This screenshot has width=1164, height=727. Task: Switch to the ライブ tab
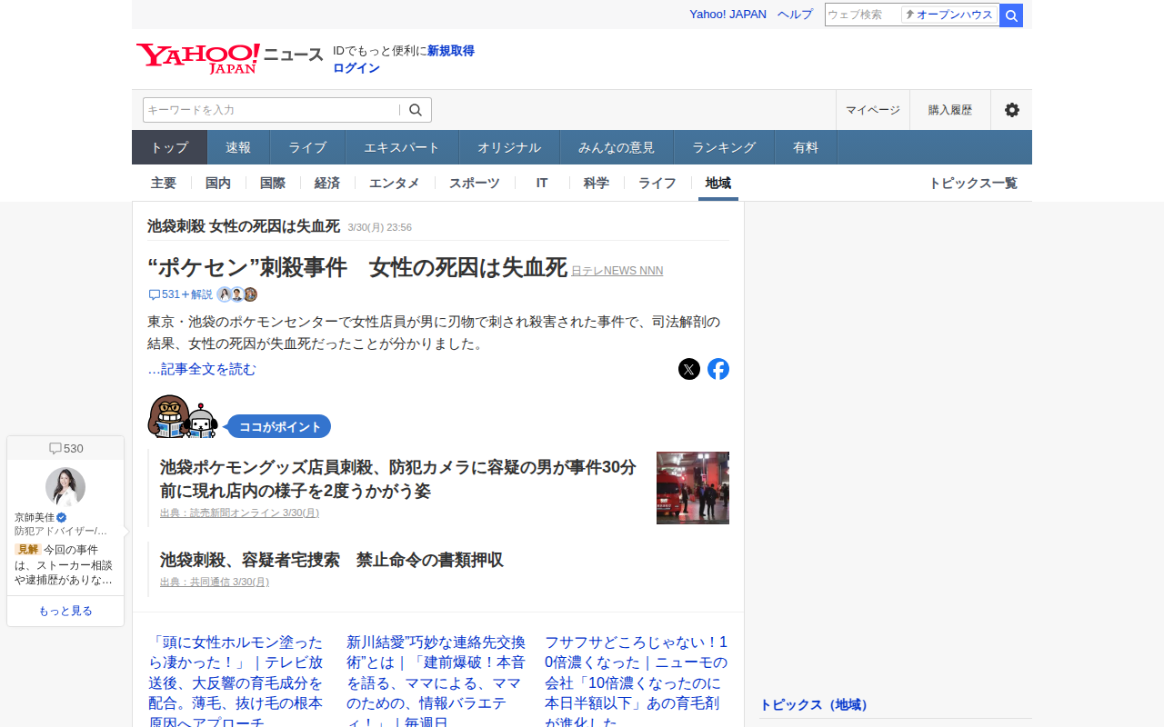pos(307,147)
